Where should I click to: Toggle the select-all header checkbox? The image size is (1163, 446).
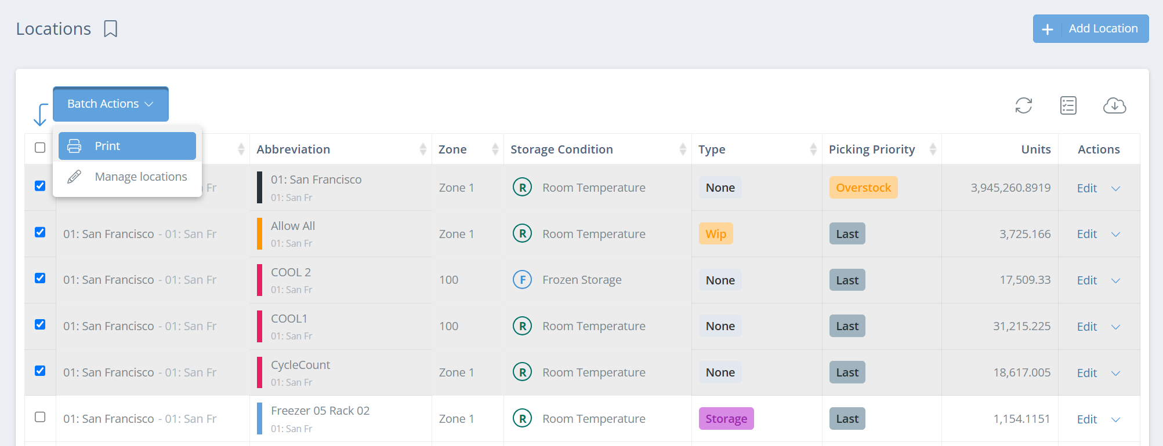[x=40, y=148]
